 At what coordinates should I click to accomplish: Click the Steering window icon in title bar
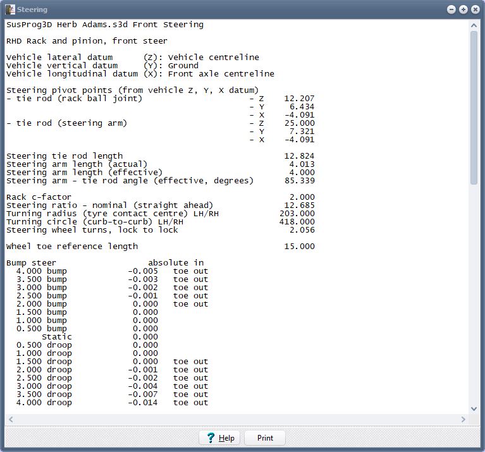(x=9, y=9)
